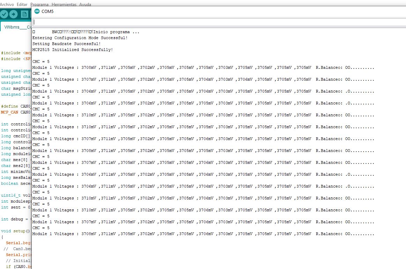The image size is (406, 269).
Task: Click the Upload arrow toolbar icon
Action: (14, 14)
